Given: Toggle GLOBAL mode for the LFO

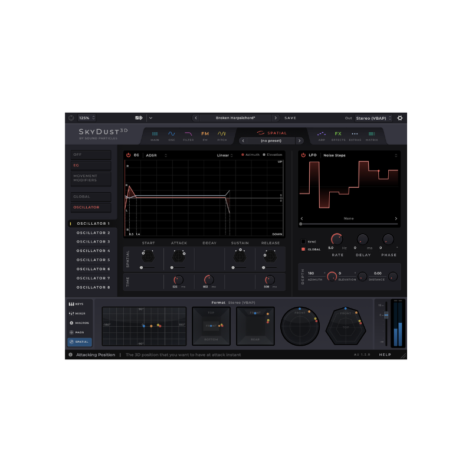Looking at the screenshot, I should (x=303, y=249).
